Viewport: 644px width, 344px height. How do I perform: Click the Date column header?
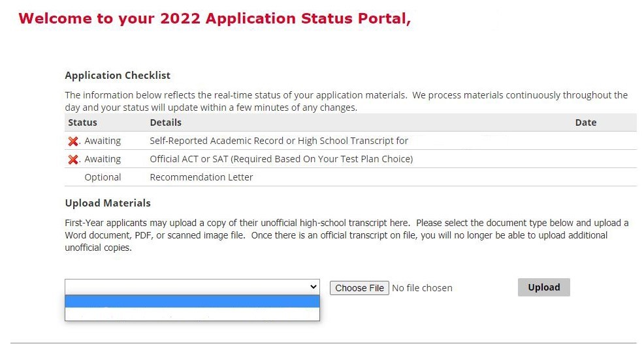coord(585,122)
